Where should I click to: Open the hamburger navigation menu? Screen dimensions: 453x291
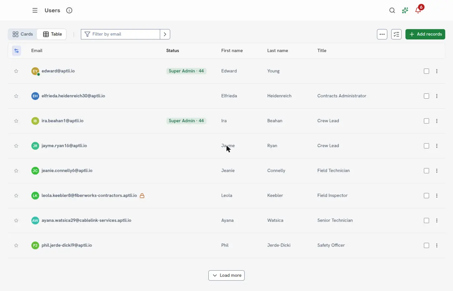35,10
